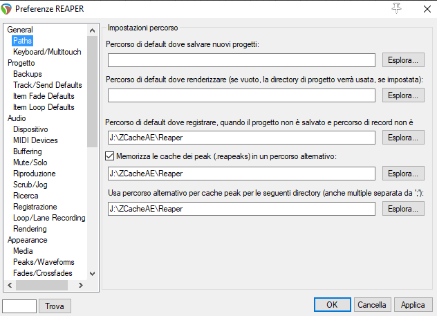Open Scrub/Jog preferences
This screenshot has width=437, height=316.
[30, 185]
